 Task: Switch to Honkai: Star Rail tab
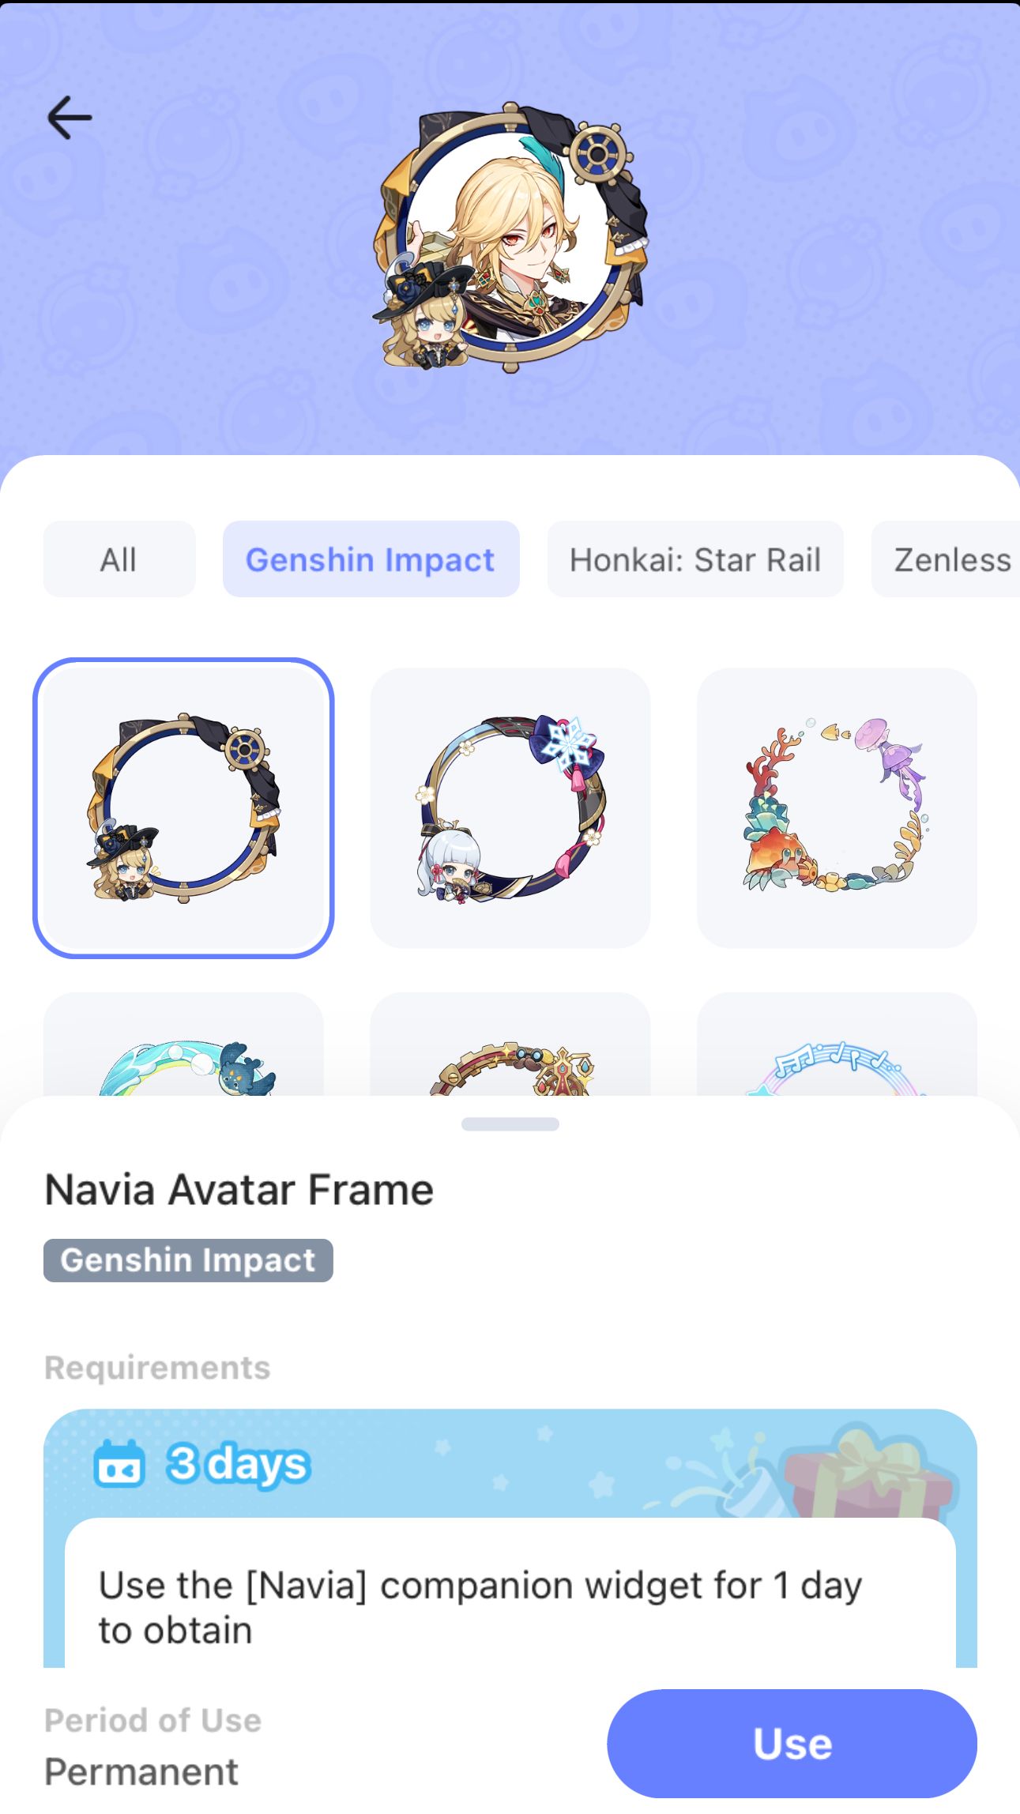click(695, 559)
